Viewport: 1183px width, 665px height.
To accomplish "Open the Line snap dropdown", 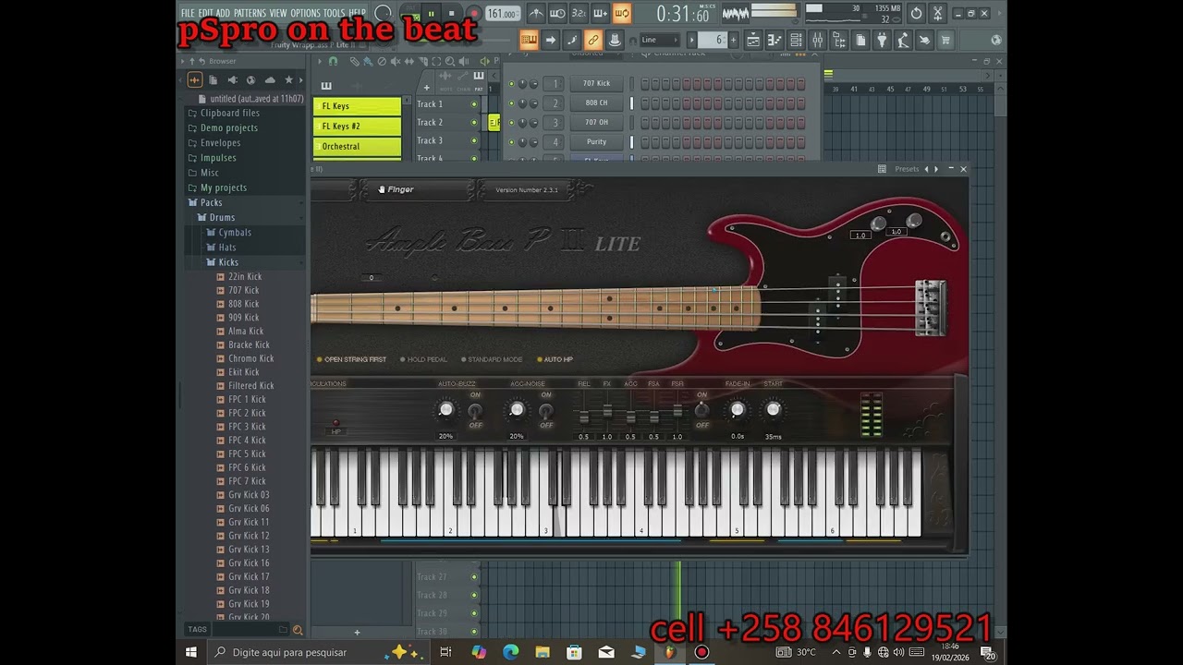I will click(x=660, y=40).
